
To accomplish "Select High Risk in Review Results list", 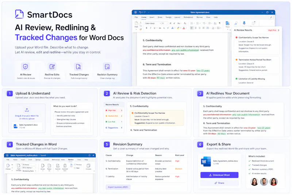I will click(x=114, y=110).
